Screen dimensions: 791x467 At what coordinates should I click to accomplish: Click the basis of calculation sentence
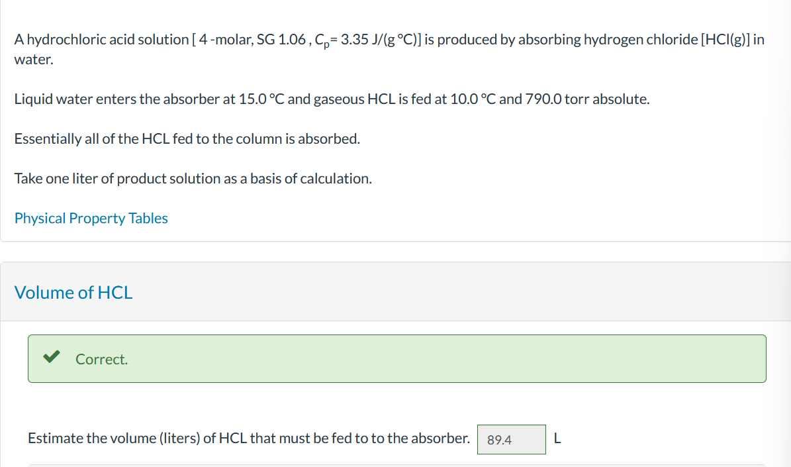(x=193, y=178)
